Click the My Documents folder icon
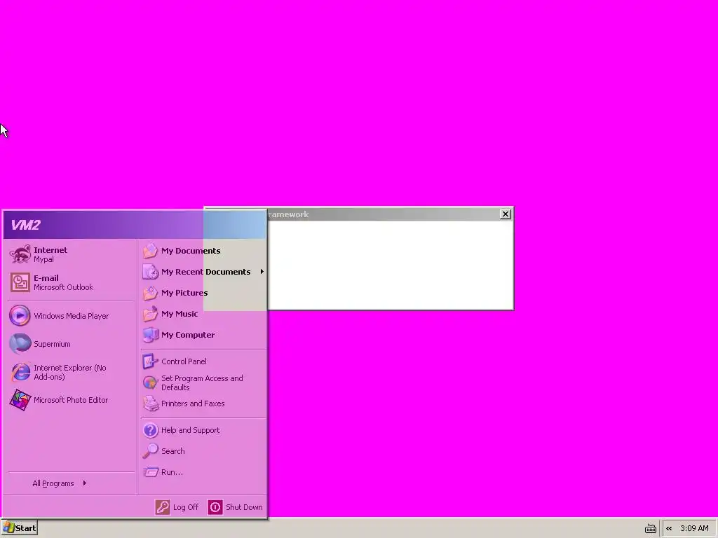Screen dimensions: 718x538 [x=150, y=251]
